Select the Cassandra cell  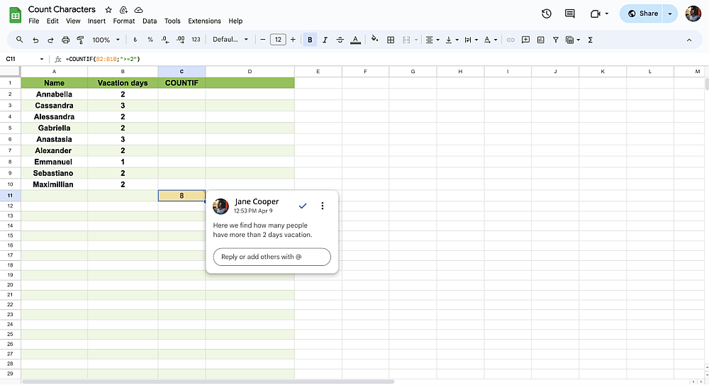pos(55,106)
